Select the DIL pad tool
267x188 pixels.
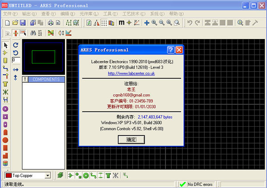pos(5,124)
